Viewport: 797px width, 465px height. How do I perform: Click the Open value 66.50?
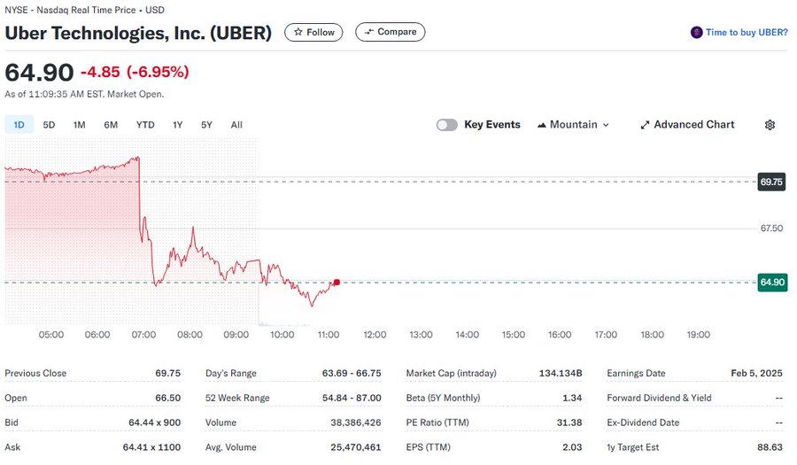[x=167, y=398]
